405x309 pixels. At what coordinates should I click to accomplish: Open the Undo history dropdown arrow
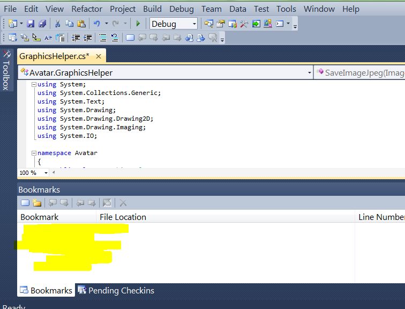point(107,24)
